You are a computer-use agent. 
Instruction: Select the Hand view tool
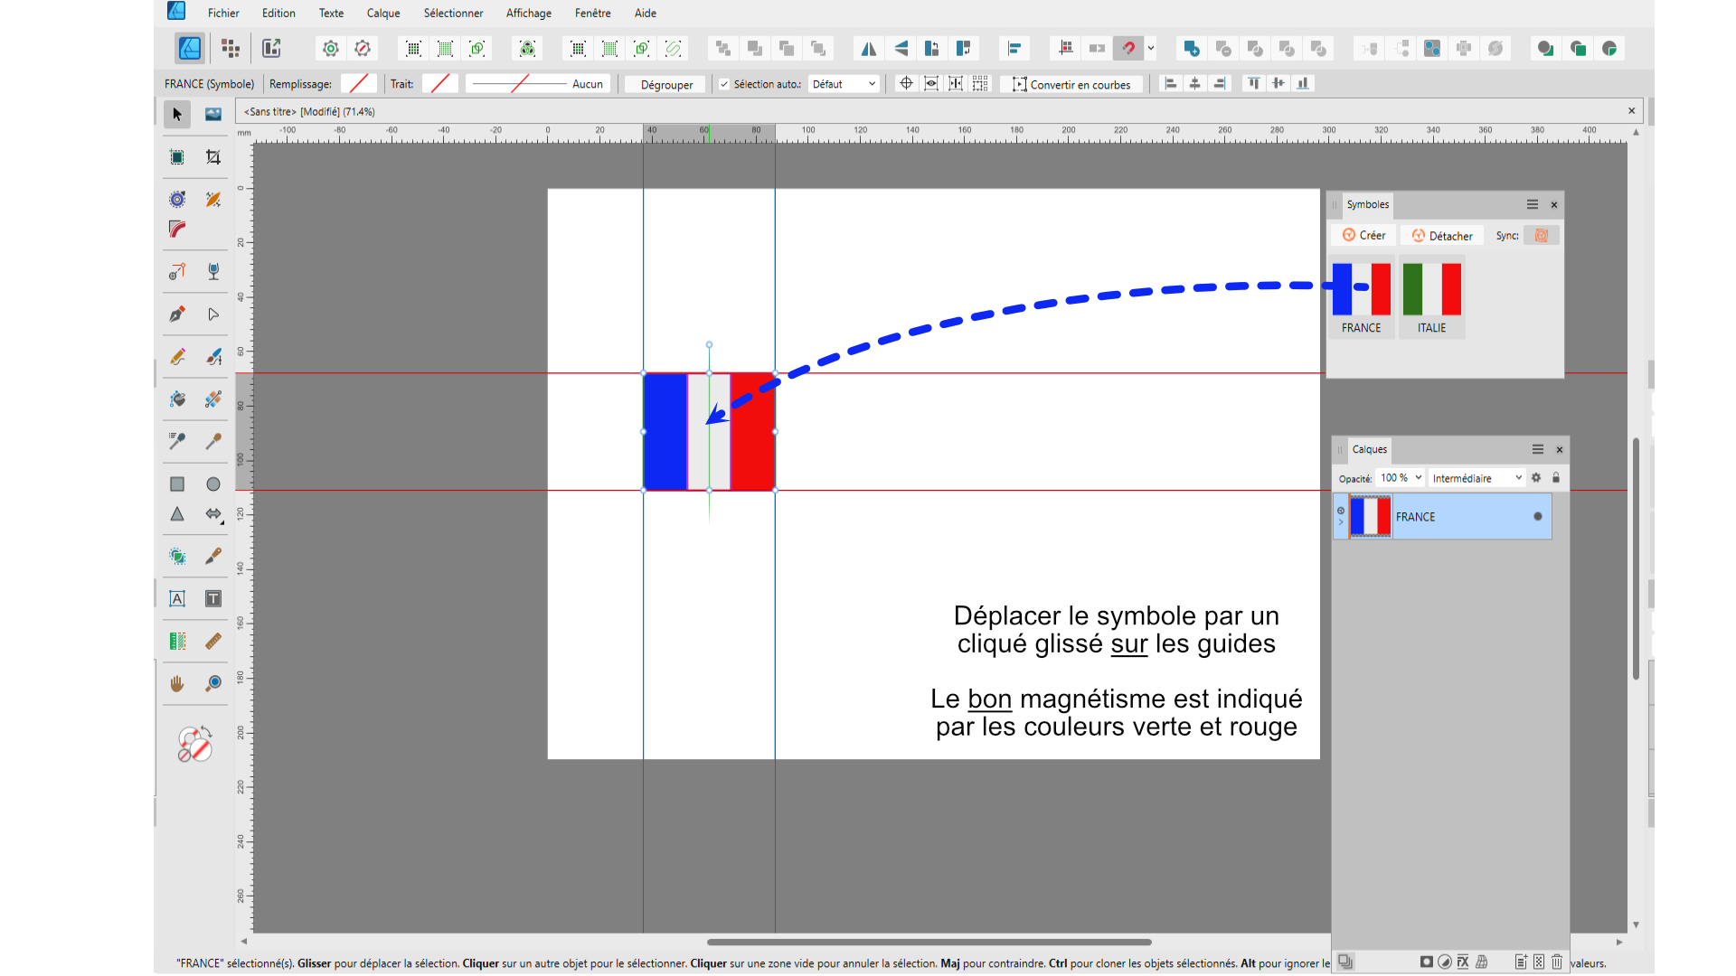[x=177, y=683]
